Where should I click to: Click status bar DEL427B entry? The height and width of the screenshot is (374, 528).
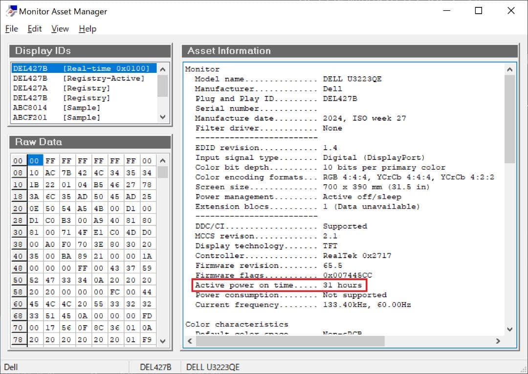pyautogui.click(x=155, y=367)
